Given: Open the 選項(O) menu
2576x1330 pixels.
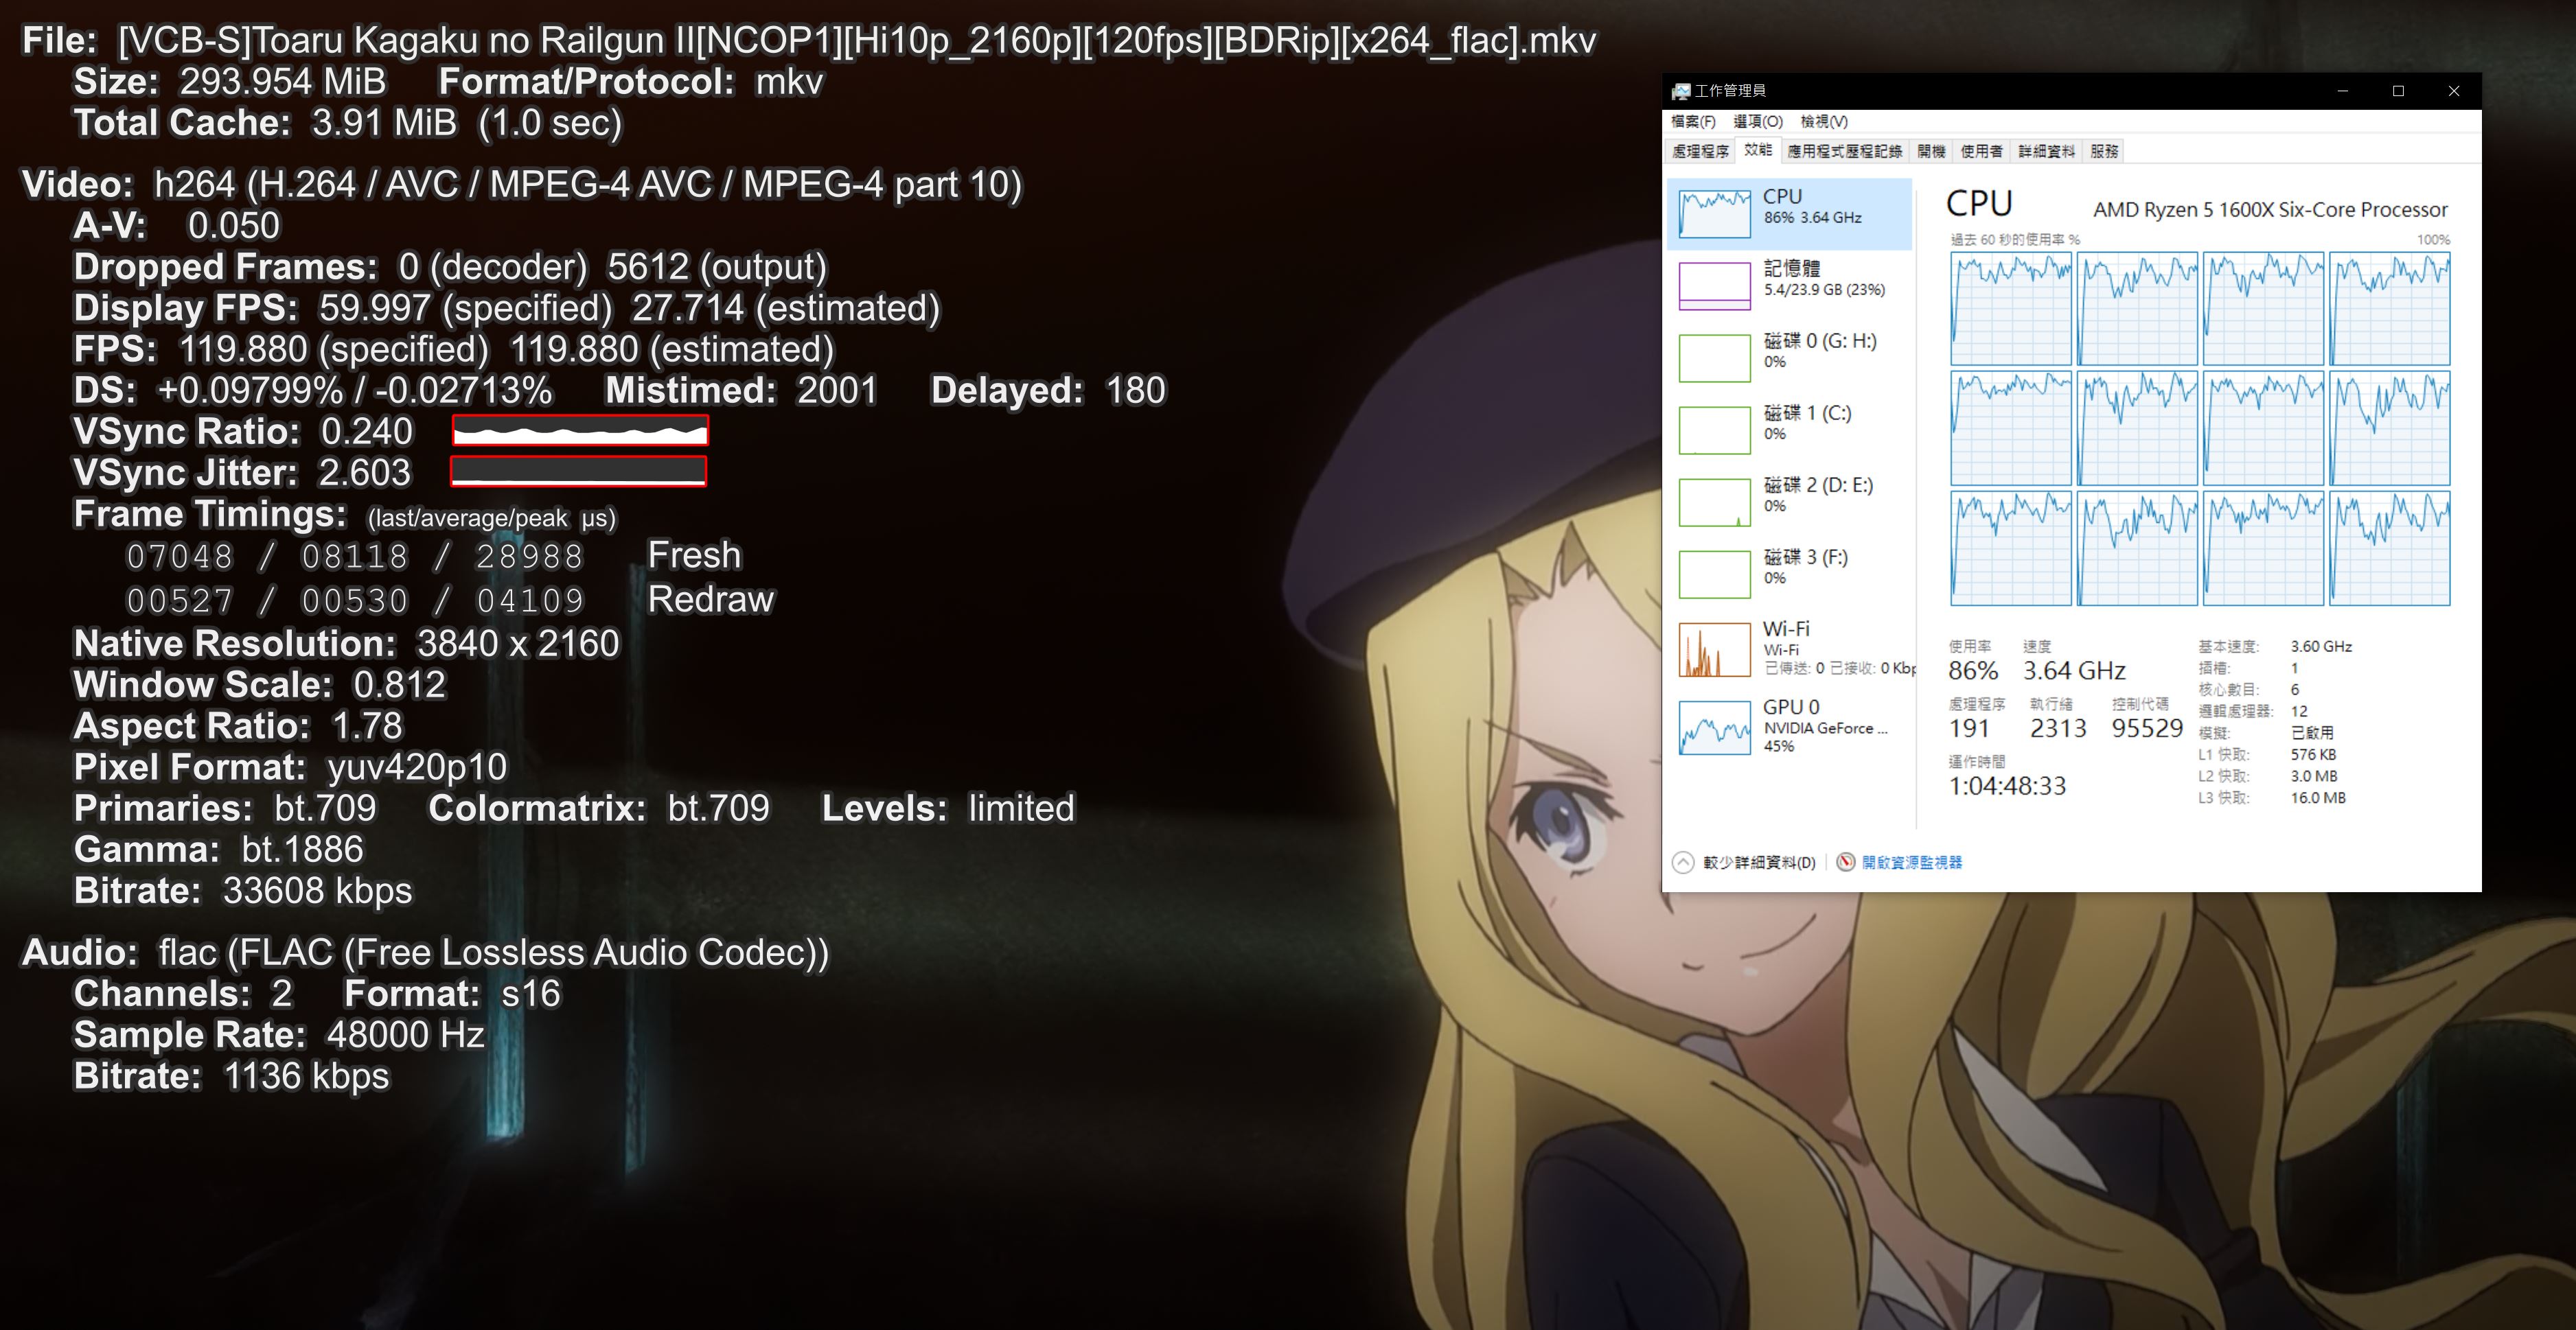Looking at the screenshot, I should (1758, 122).
